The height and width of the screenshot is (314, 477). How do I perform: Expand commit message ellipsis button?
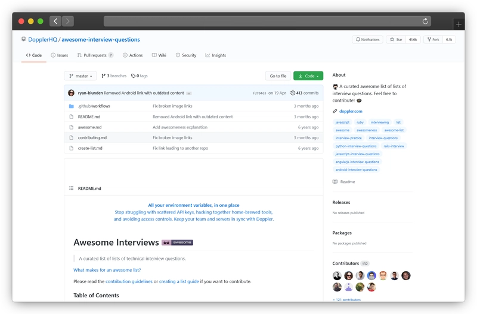189,93
